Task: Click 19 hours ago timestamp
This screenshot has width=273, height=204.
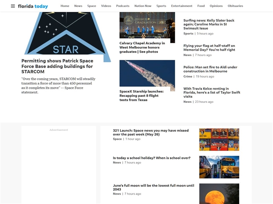Action: (x=205, y=76)
